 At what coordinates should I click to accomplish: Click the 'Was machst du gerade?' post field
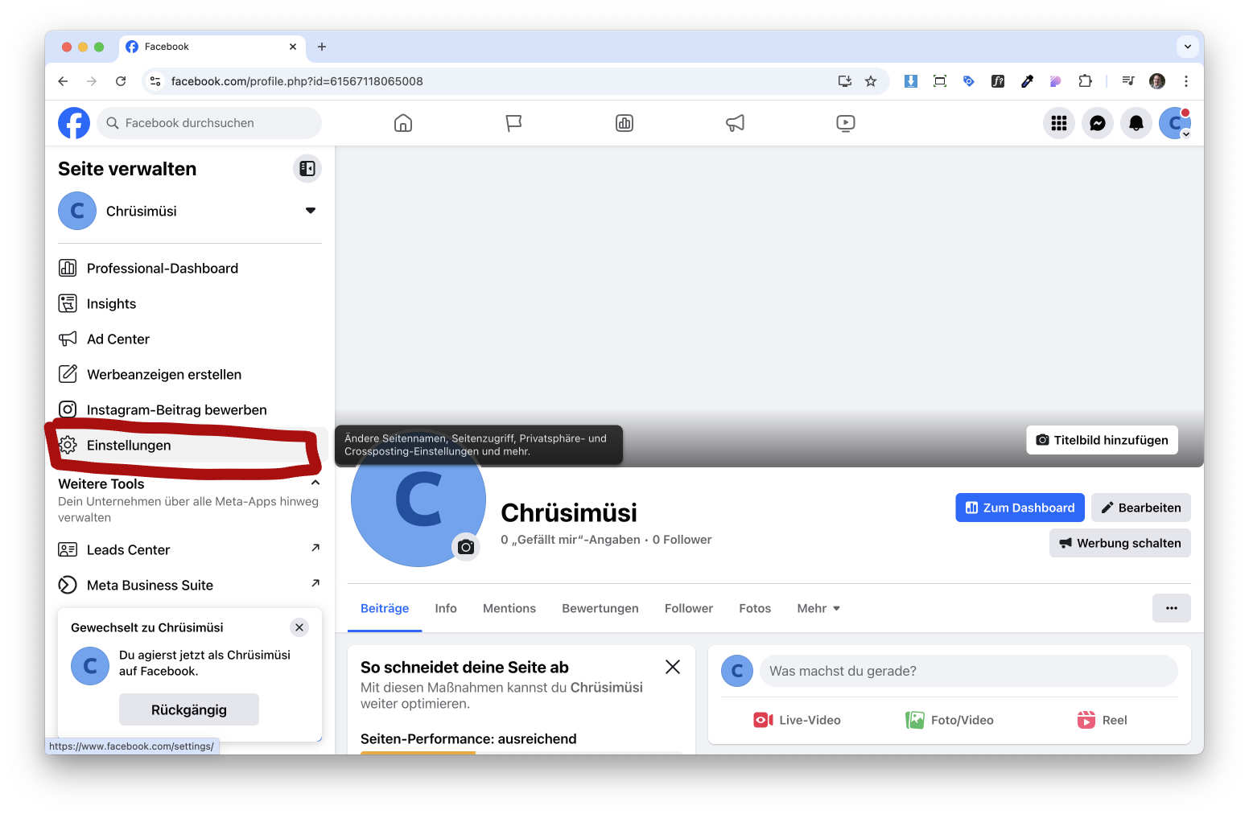[967, 671]
